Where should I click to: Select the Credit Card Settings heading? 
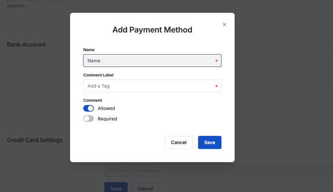click(x=35, y=140)
